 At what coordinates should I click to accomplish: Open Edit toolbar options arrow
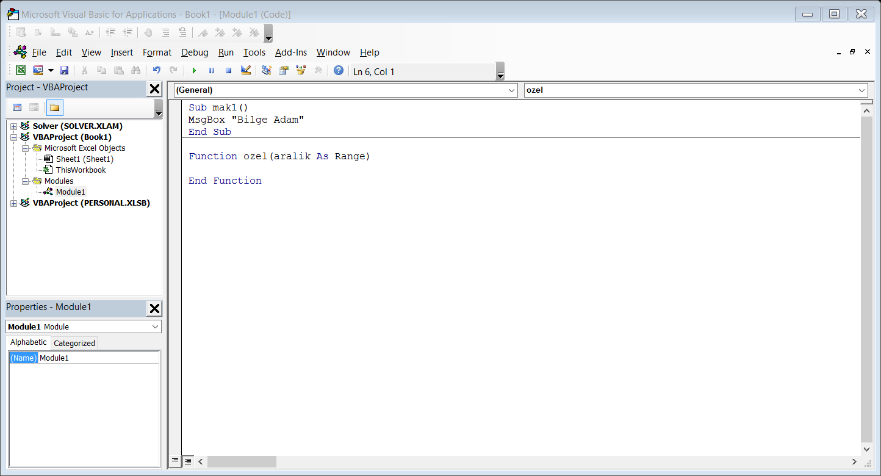click(268, 33)
